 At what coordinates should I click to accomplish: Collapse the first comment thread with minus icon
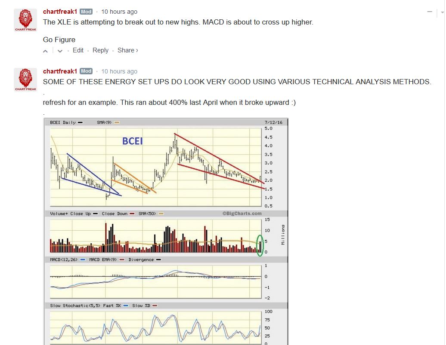[430, 12]
